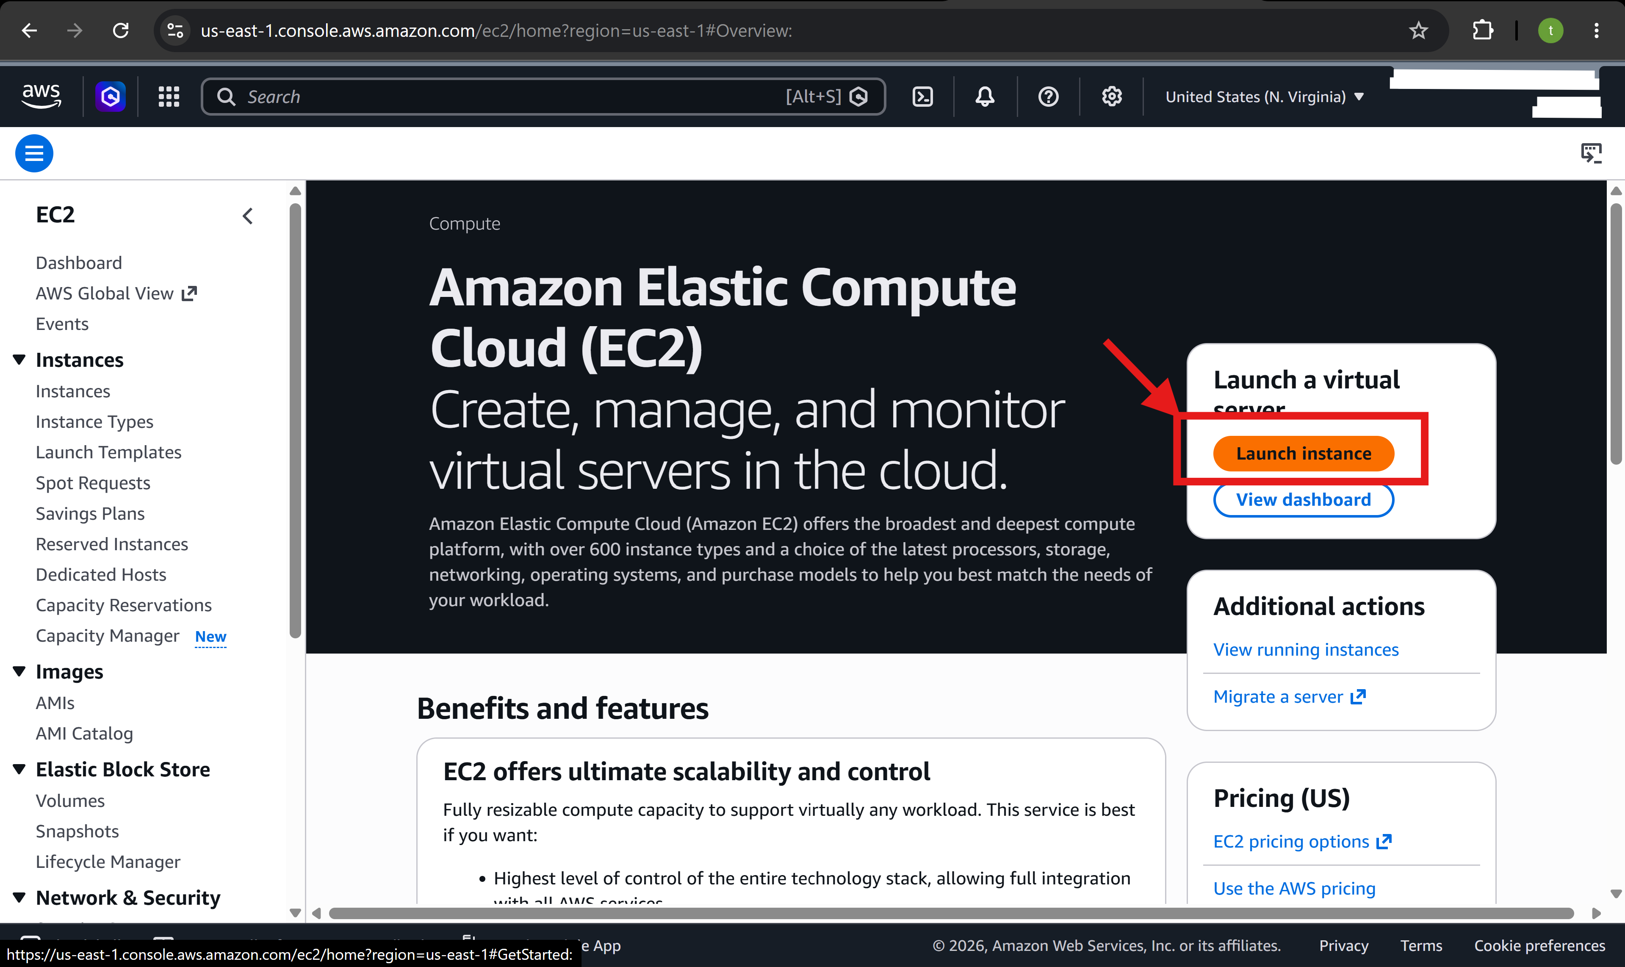
Task: Click the main page vertical scrollbar thumb
Action: pos(1616,334)
